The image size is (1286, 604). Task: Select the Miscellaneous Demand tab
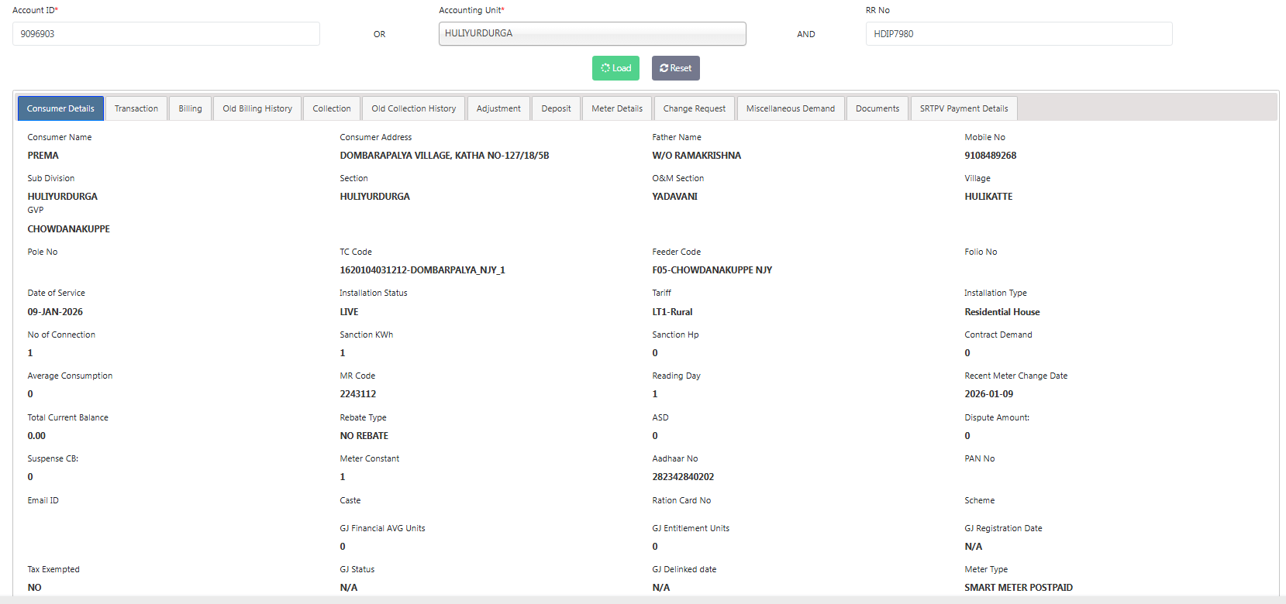[791, 108]
